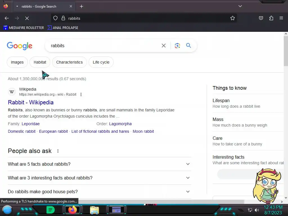
Task: Save page to Pocket
Action: (261, 18)
